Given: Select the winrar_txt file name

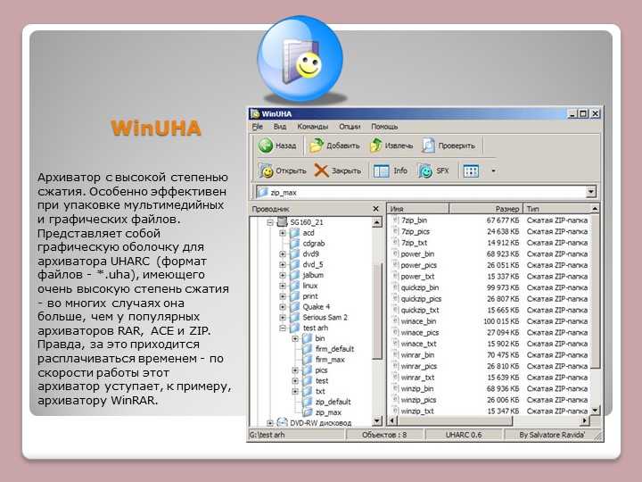Looking at the screenshot, I should (417, 378).
